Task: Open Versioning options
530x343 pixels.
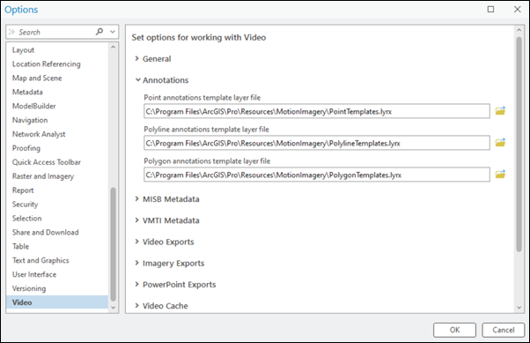Action: (x=57, y=288)
